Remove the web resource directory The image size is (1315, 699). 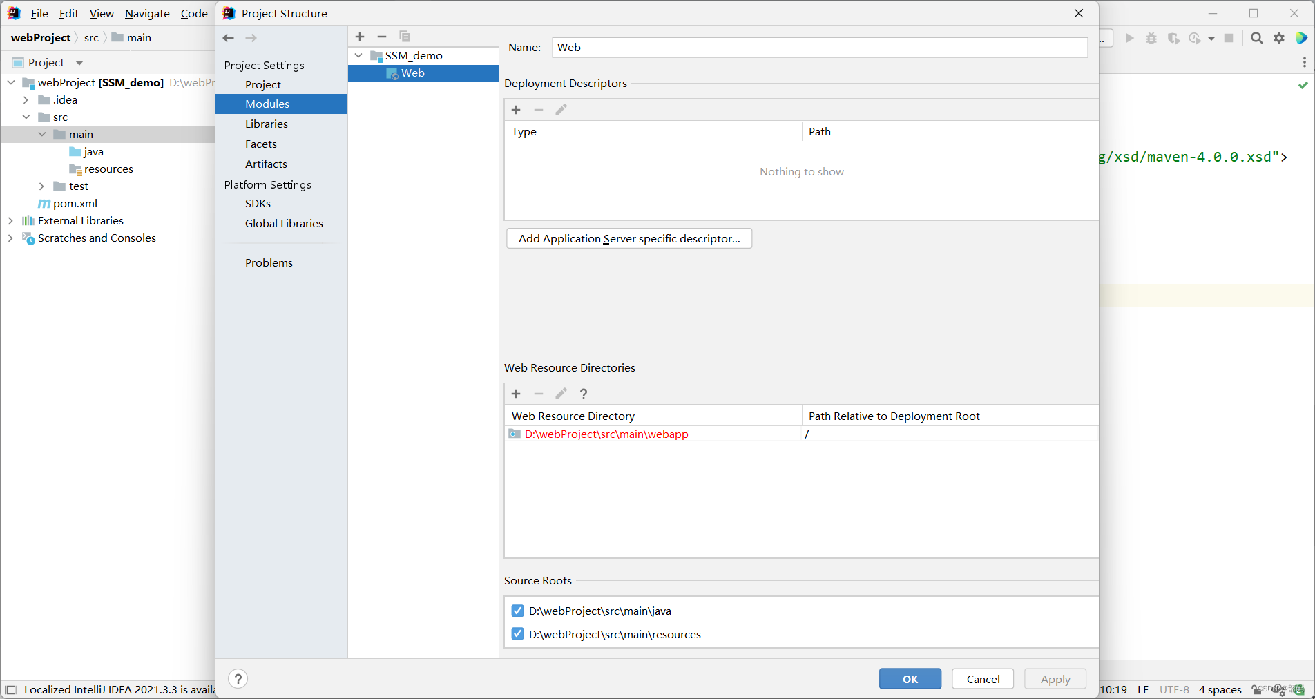pos(539,394)
